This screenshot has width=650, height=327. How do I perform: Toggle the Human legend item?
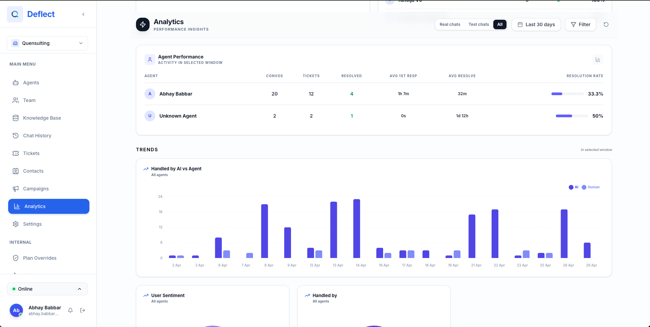tap(591, 187)
